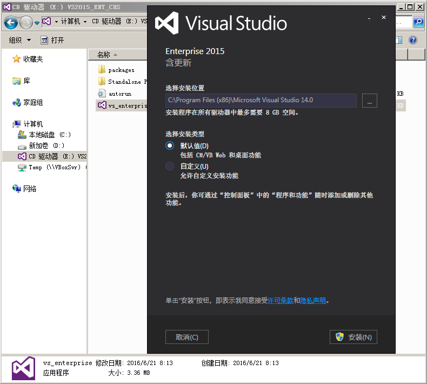
Task: Click the Temp network drive icon
Action: pos(22,167)
